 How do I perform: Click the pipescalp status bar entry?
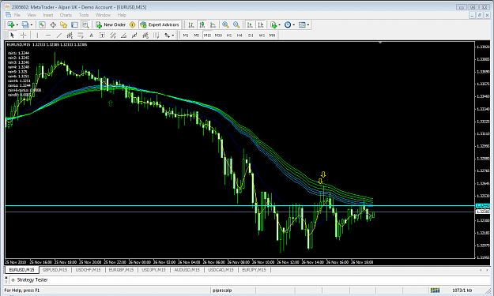[222, 290]
